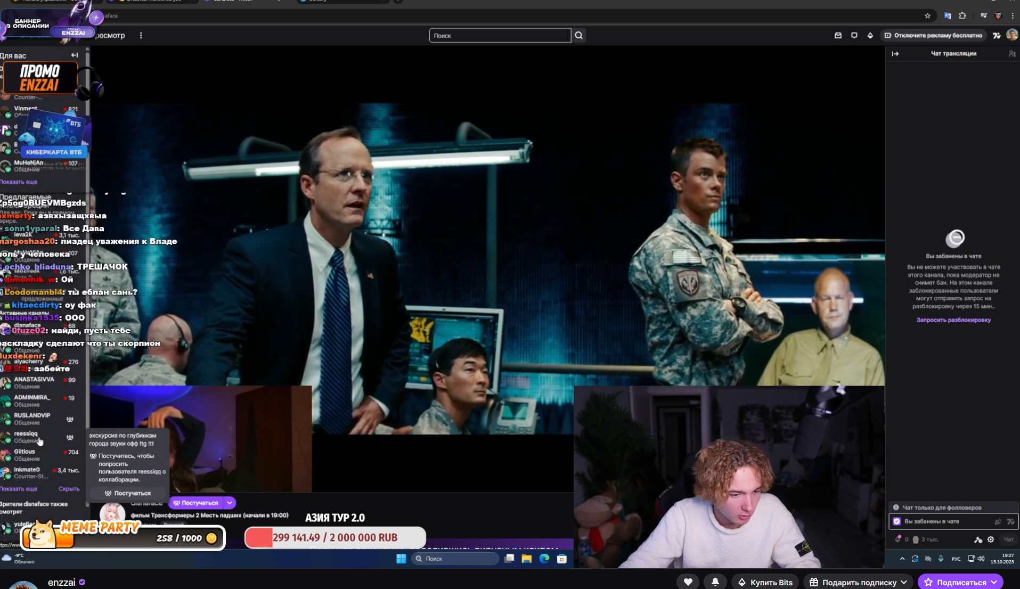Toggle the notification bell for enzzai

715,582
